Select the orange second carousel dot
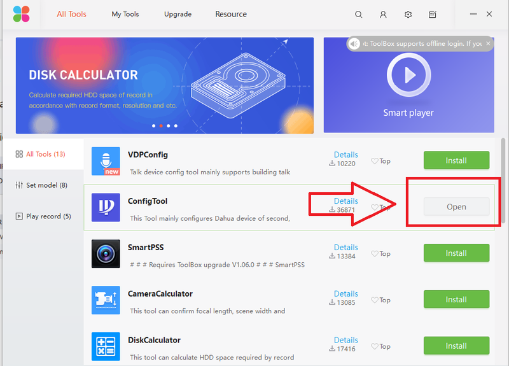 [x=161, y=125]
